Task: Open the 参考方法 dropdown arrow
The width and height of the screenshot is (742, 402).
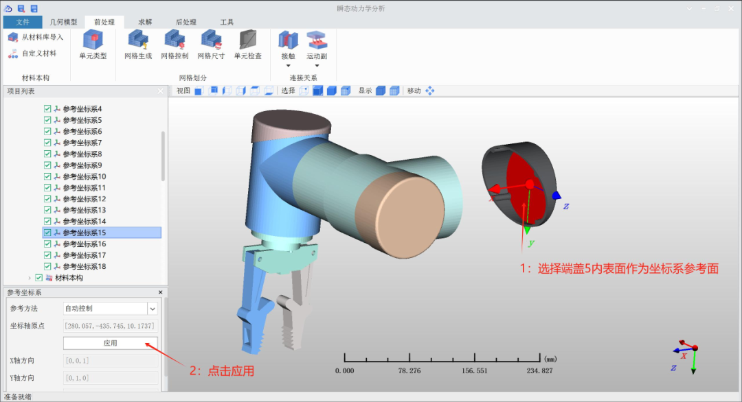Action: tap(153, 309)
